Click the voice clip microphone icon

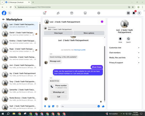click(x=45, y=106)
